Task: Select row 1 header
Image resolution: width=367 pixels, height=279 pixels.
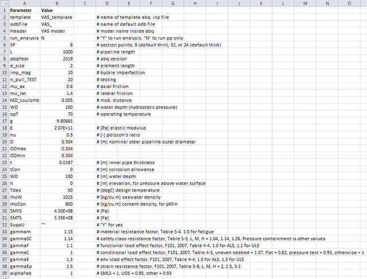Action: (5, 10)
